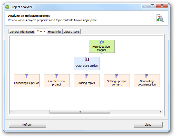Click the question icon on Generating documentation node
This screenshot has width=175, height=137.
click(x=147, y=76)
